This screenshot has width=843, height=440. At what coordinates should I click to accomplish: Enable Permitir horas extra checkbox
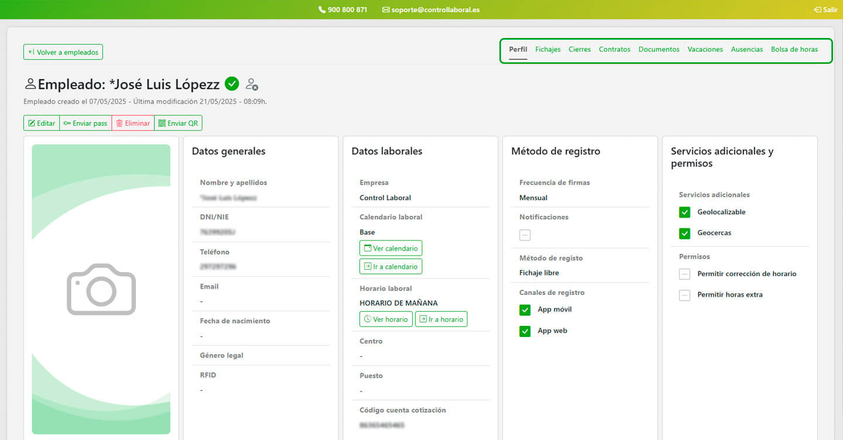point(684,295)
